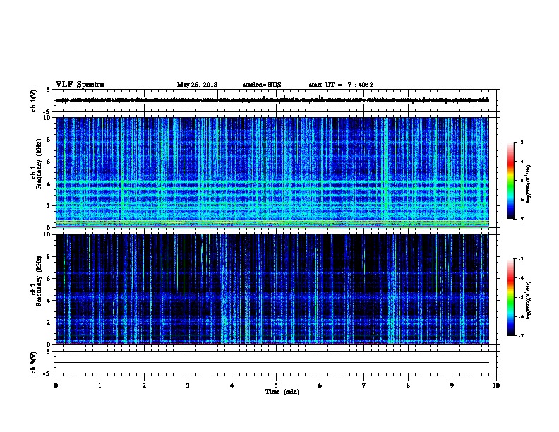The image size is (559, 432).
Task: Click the "station=HUS" label
Action: [262, 85]
